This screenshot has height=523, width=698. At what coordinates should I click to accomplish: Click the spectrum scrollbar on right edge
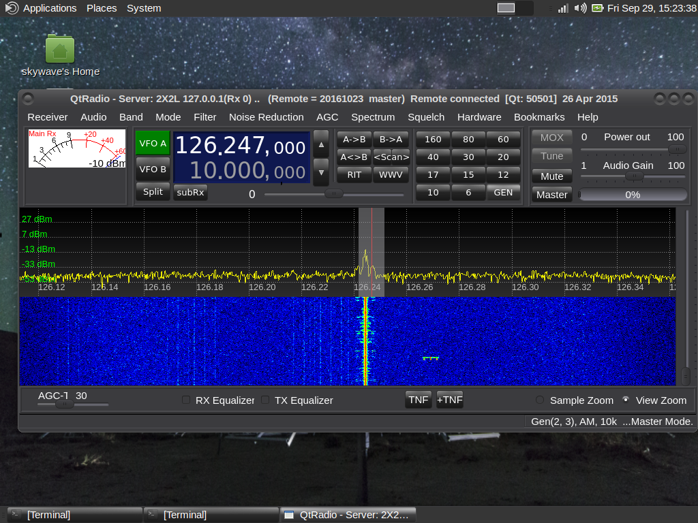[x=686, y=296]
